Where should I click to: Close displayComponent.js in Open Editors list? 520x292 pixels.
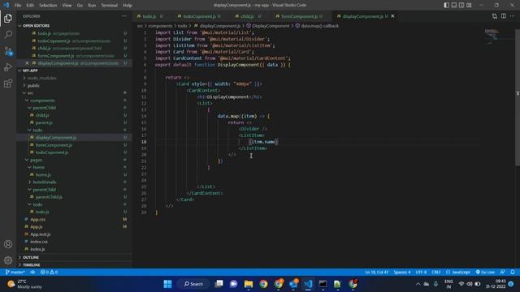click(x=27, y=63)
